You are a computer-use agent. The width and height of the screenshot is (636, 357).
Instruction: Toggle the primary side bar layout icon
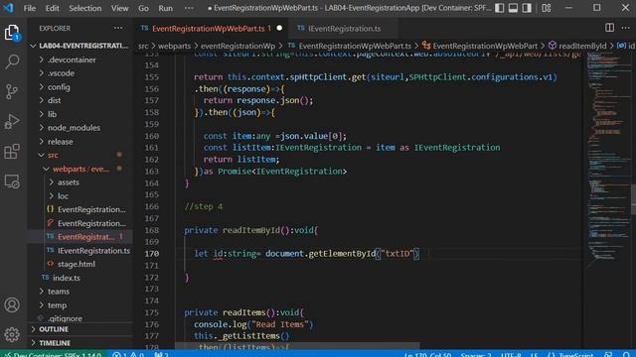pyautogui.click(x=499, y=8)
